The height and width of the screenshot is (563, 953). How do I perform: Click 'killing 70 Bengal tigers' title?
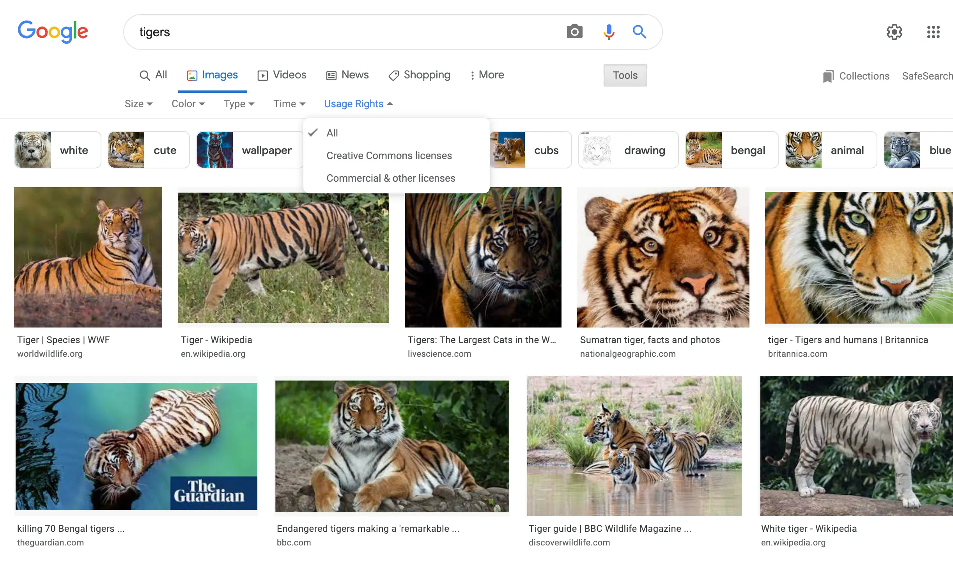71,529
